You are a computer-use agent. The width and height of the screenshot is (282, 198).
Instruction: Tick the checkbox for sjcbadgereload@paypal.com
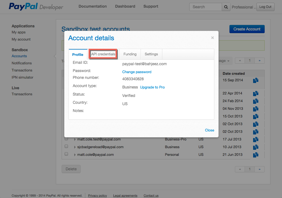pos(66,147)
